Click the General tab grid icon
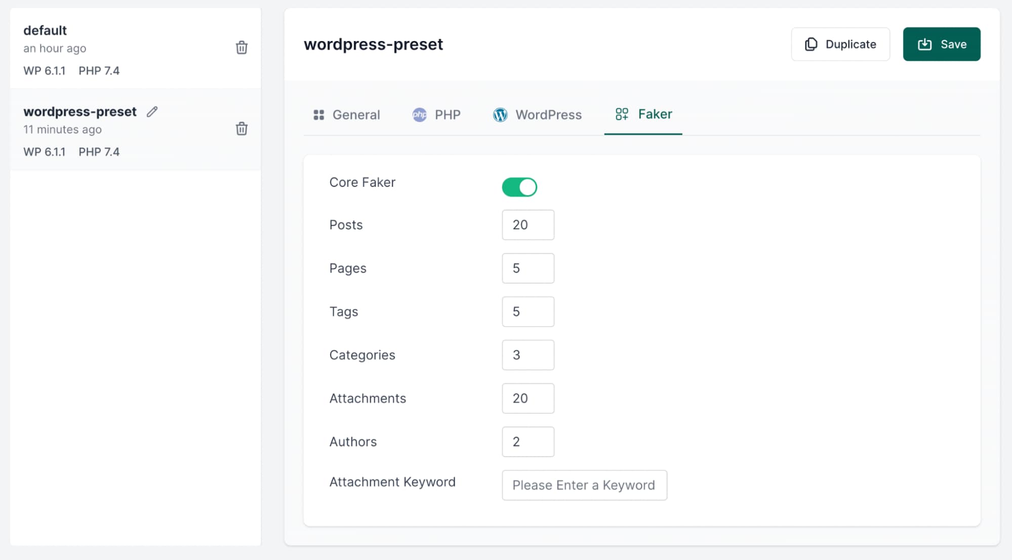 (x=318, y=115)
